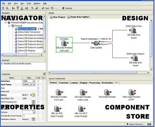Pick Web Data Provider HTTP component

tap(131, 95)
